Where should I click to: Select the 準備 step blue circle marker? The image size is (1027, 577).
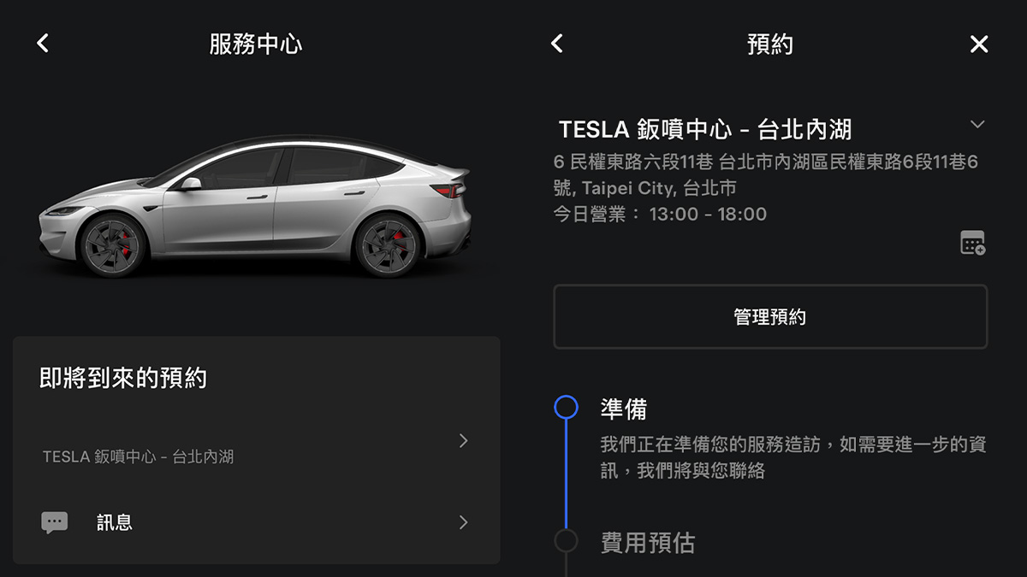point(566,407)
